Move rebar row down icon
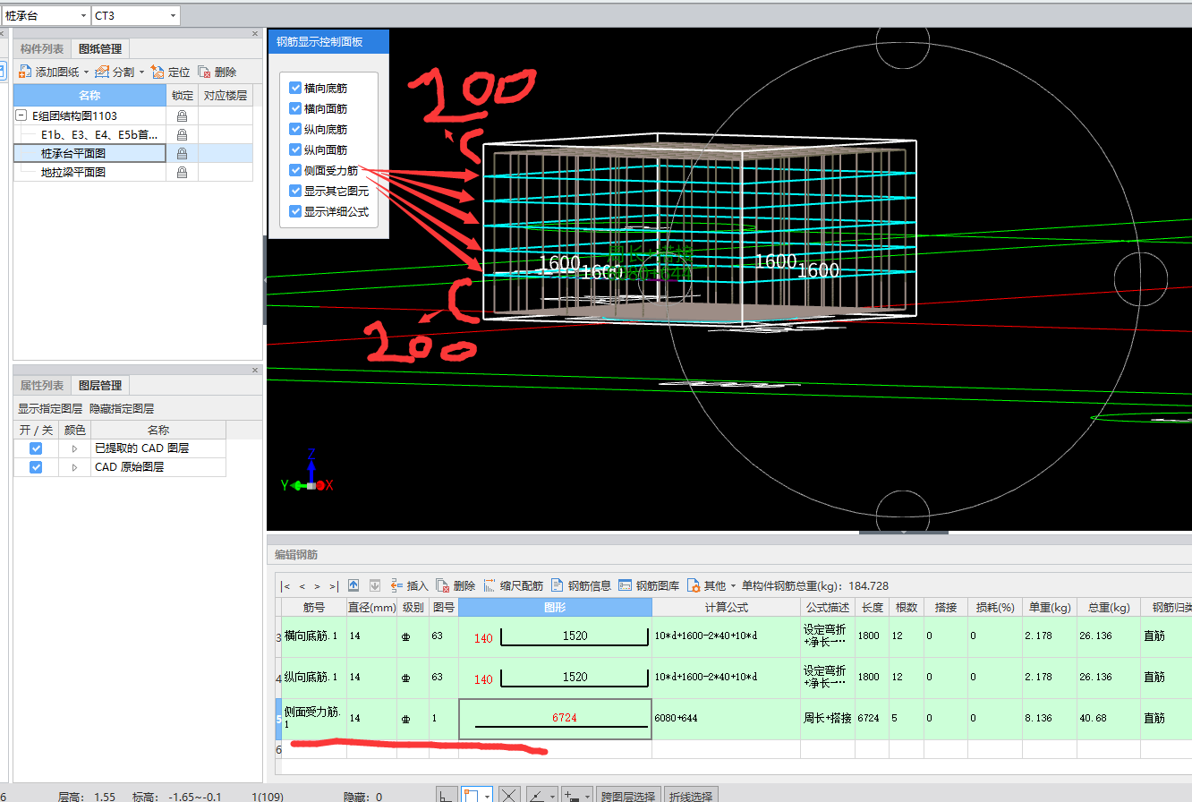The height and width of the screenshot is (802, 1192). coord(375,585)
